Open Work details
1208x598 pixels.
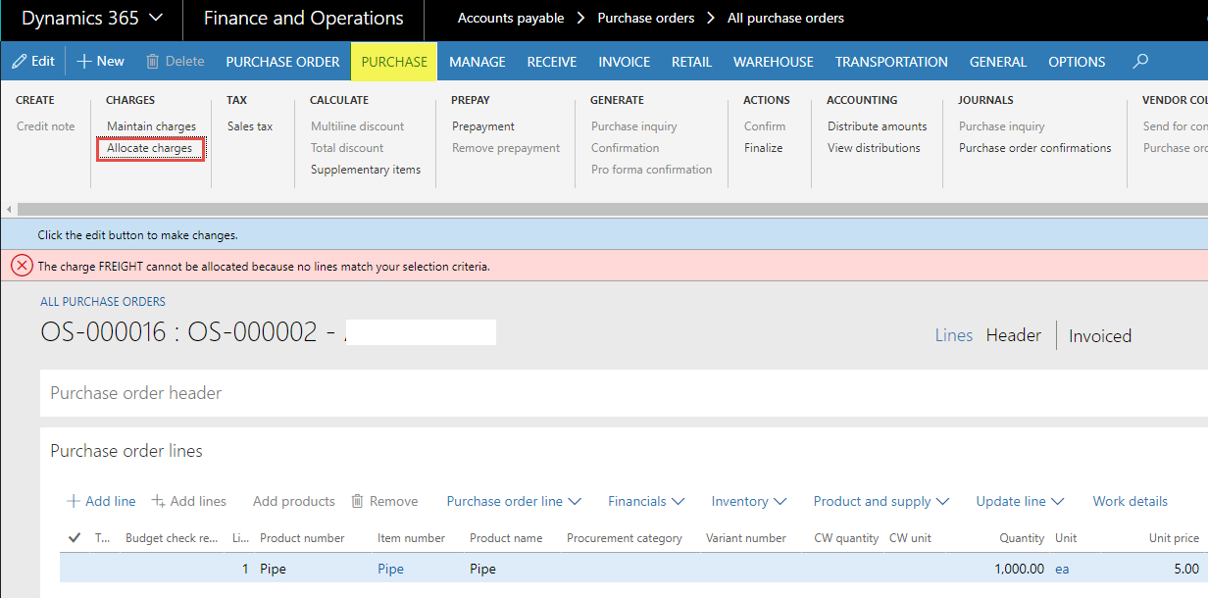click(x=1130, y=501)
